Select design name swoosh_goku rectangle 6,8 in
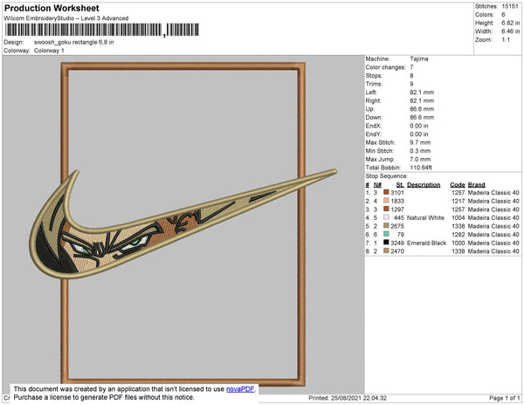 [74, 43]
